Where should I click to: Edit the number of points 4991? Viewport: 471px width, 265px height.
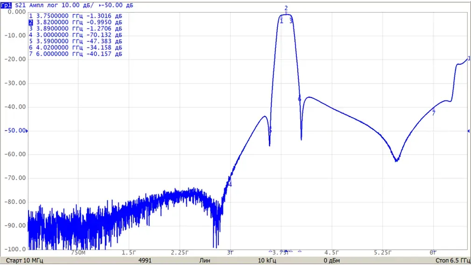click(145, 260)
